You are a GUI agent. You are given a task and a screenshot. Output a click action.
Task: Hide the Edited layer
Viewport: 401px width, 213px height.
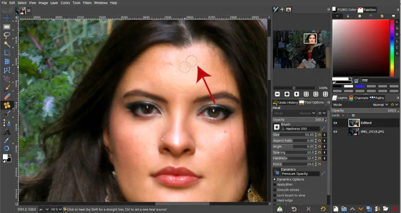[335, 123]
